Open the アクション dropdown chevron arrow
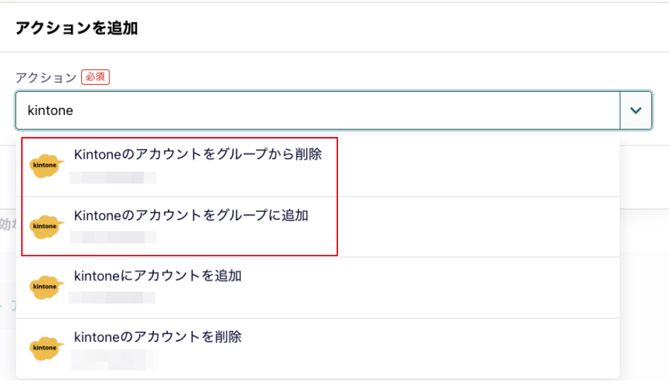The width and height of the screenshot is (669, 389). click(636, 111)
